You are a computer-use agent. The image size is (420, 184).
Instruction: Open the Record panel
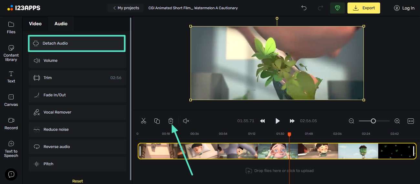pos(11,124)
